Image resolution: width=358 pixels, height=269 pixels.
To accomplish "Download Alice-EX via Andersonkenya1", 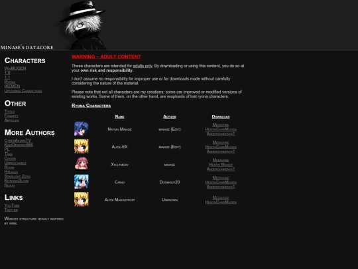I will click(x=221, y=151).
